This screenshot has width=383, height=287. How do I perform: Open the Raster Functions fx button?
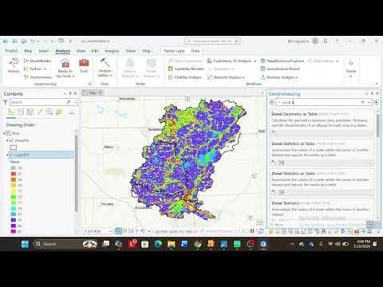click(x=351, y=68)
